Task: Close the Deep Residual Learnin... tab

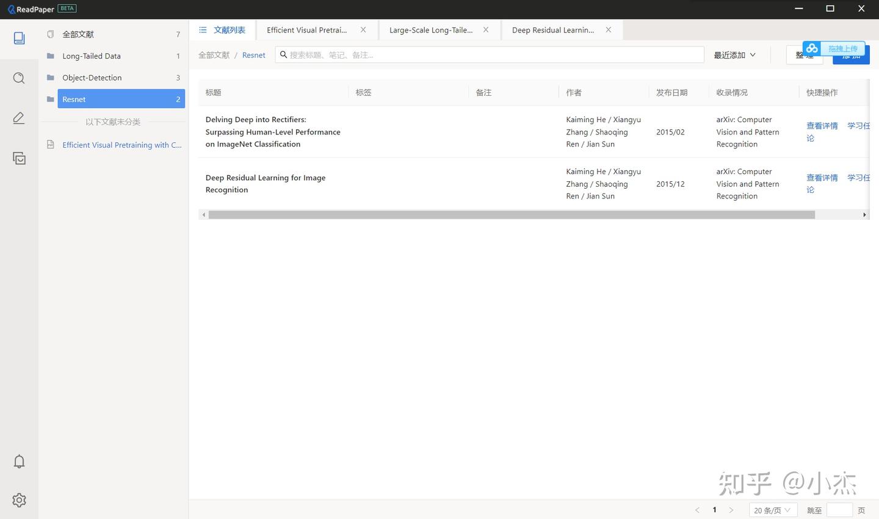Action: coord(609,29)
